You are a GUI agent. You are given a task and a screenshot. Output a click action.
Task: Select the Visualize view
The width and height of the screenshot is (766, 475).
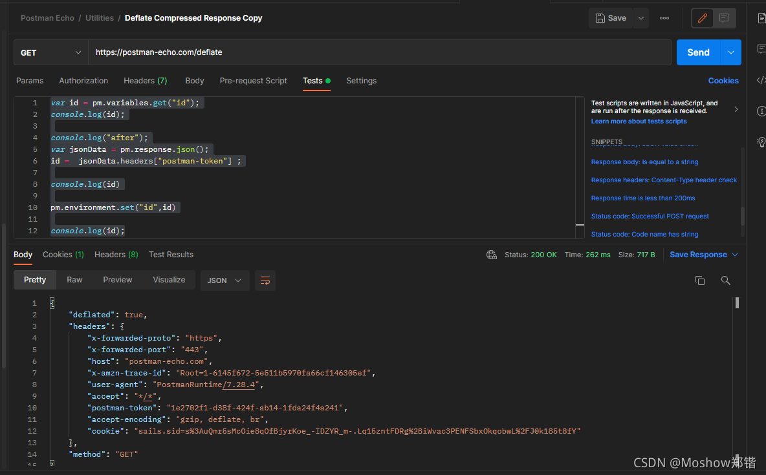(169, 280)
